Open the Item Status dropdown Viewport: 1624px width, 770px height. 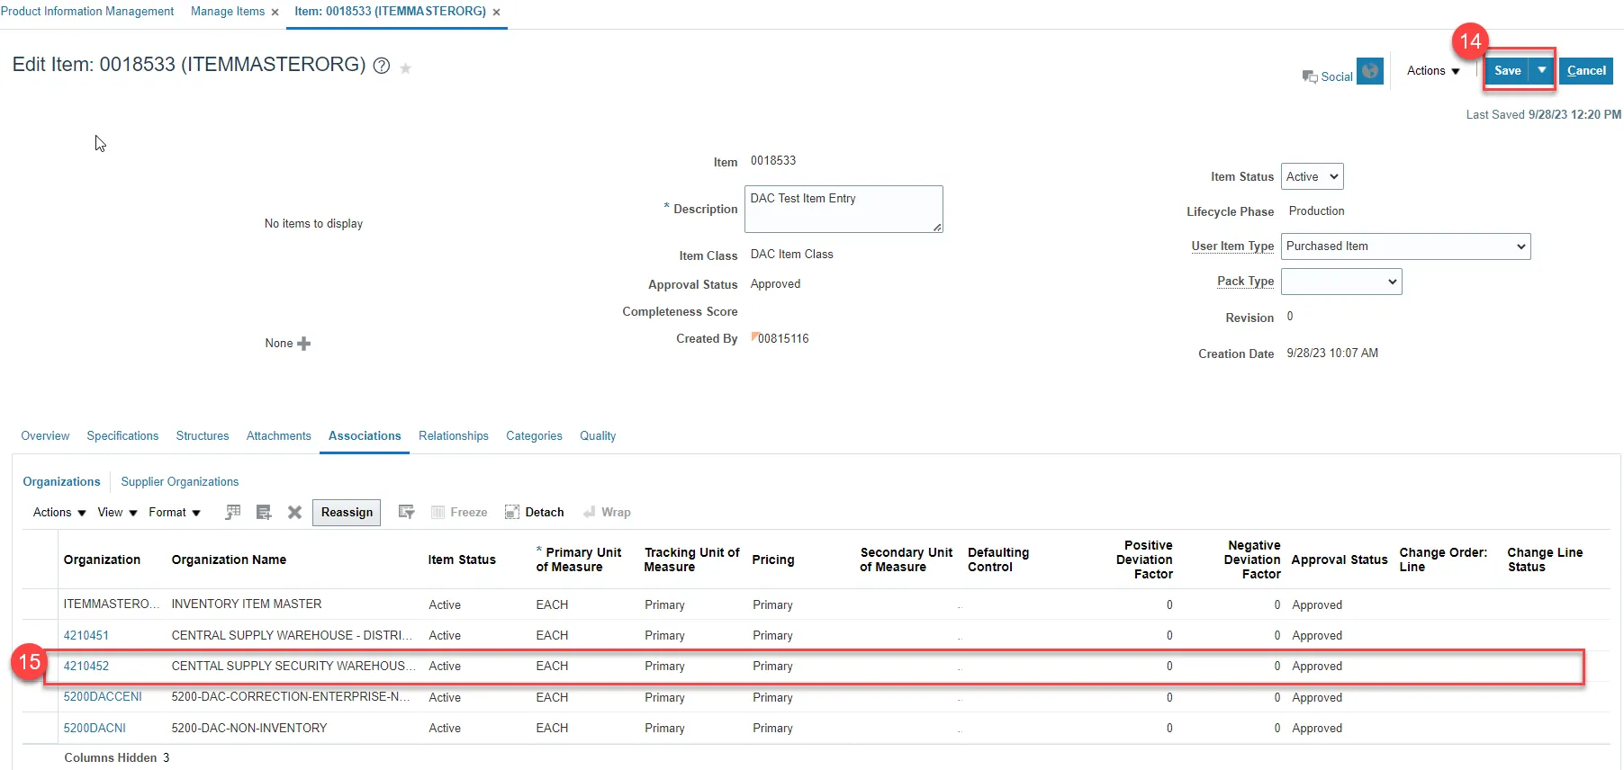click(1312, 177)
